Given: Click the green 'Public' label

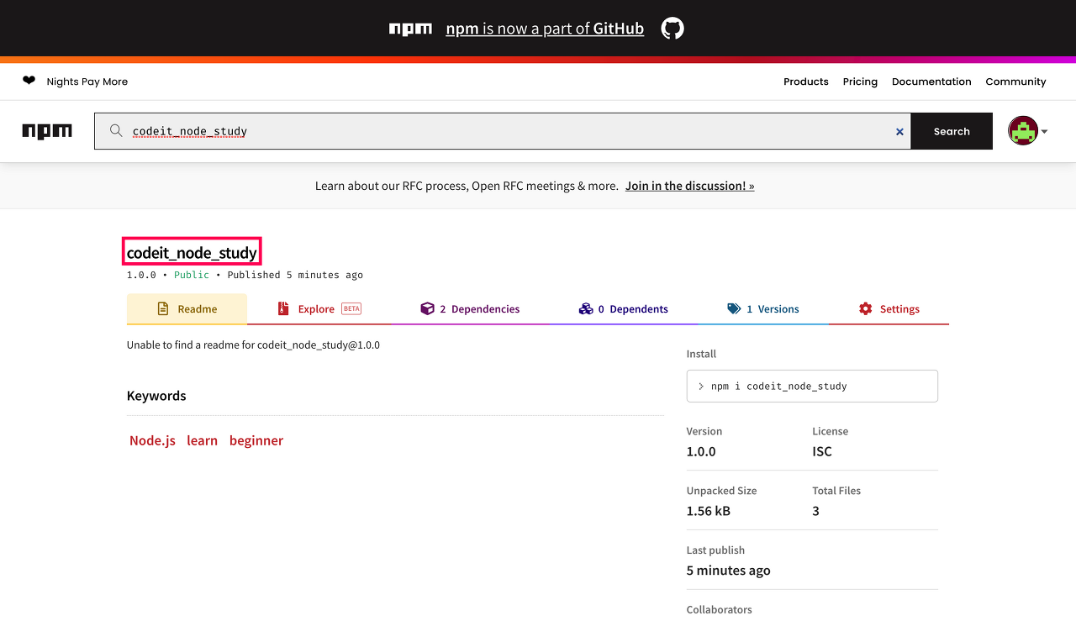Looking at the screenshot, I should point(192,275).
